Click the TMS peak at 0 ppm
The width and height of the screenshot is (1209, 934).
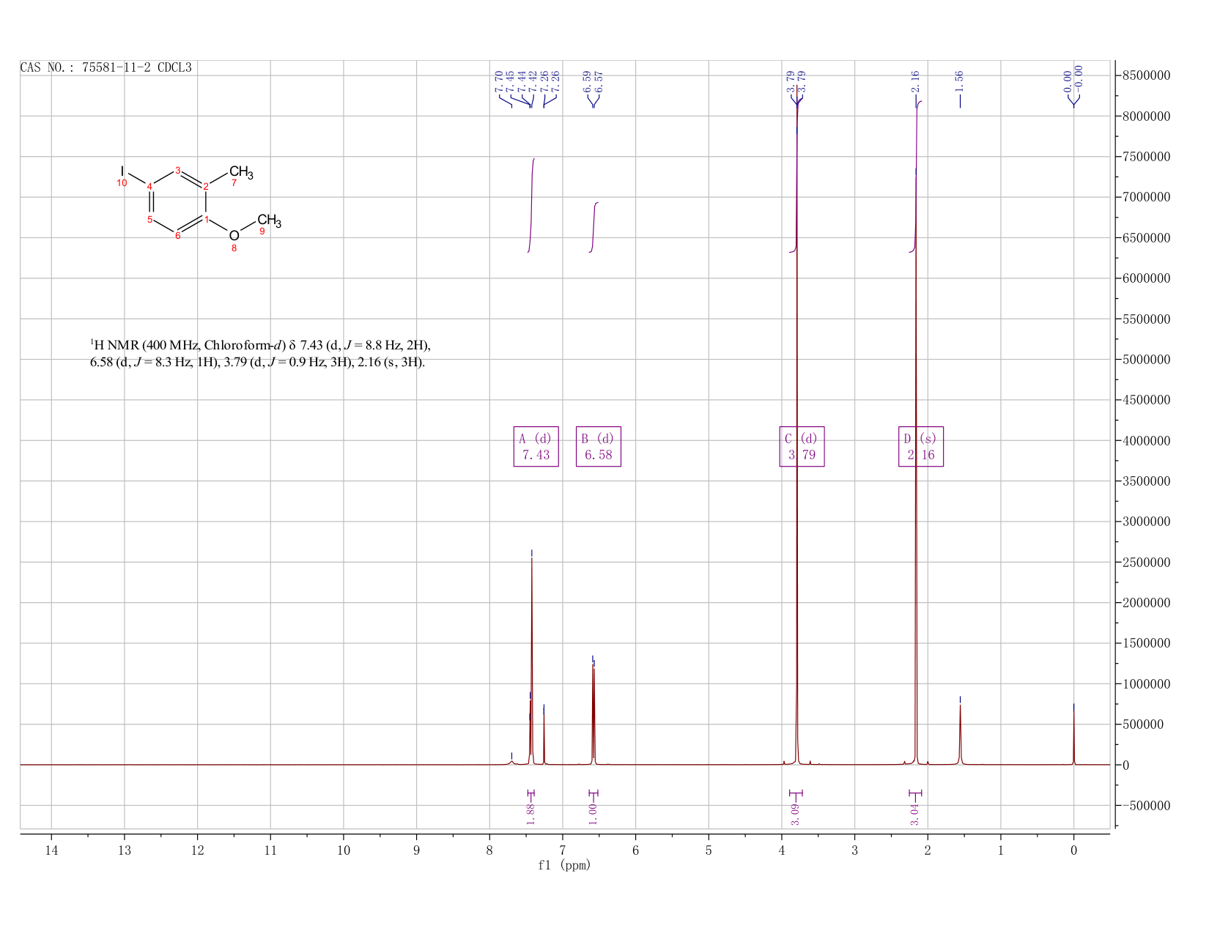tap(1074, 736)
